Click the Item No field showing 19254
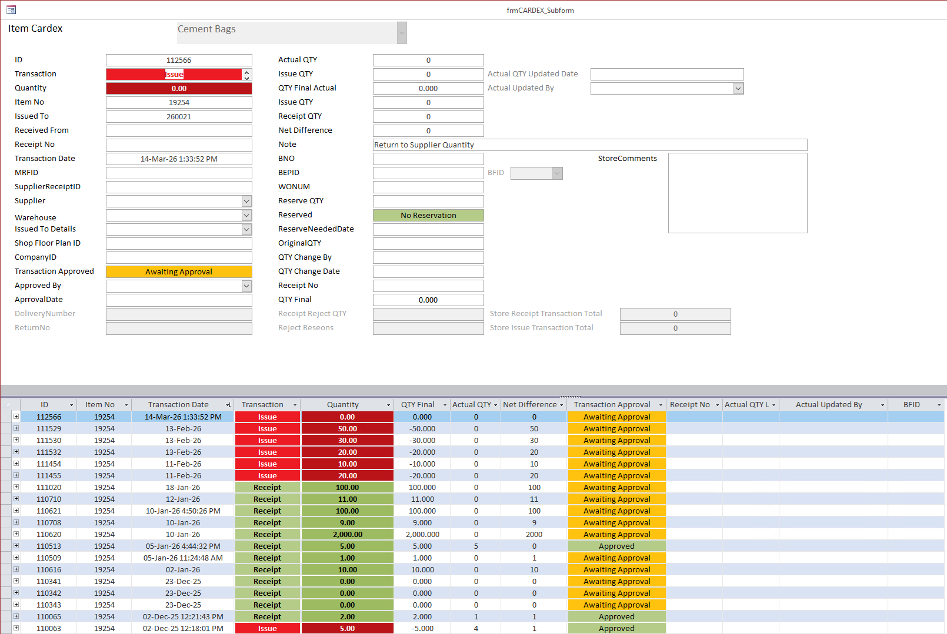Screen dimensions: 947x634 179,102
